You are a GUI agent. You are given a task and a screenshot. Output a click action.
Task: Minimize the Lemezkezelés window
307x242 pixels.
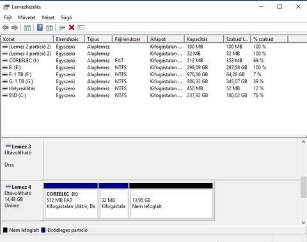pyautogui.click(x=261, y=7)
